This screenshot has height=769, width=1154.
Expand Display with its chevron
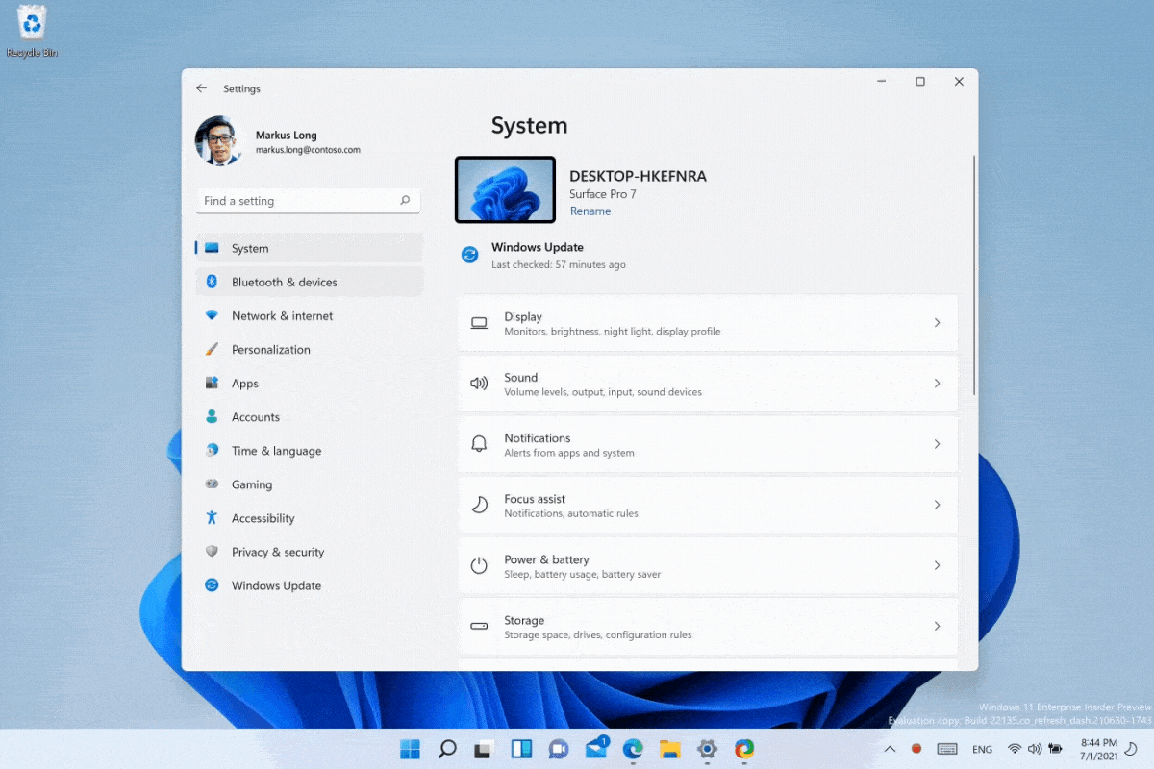coord(937,323)
